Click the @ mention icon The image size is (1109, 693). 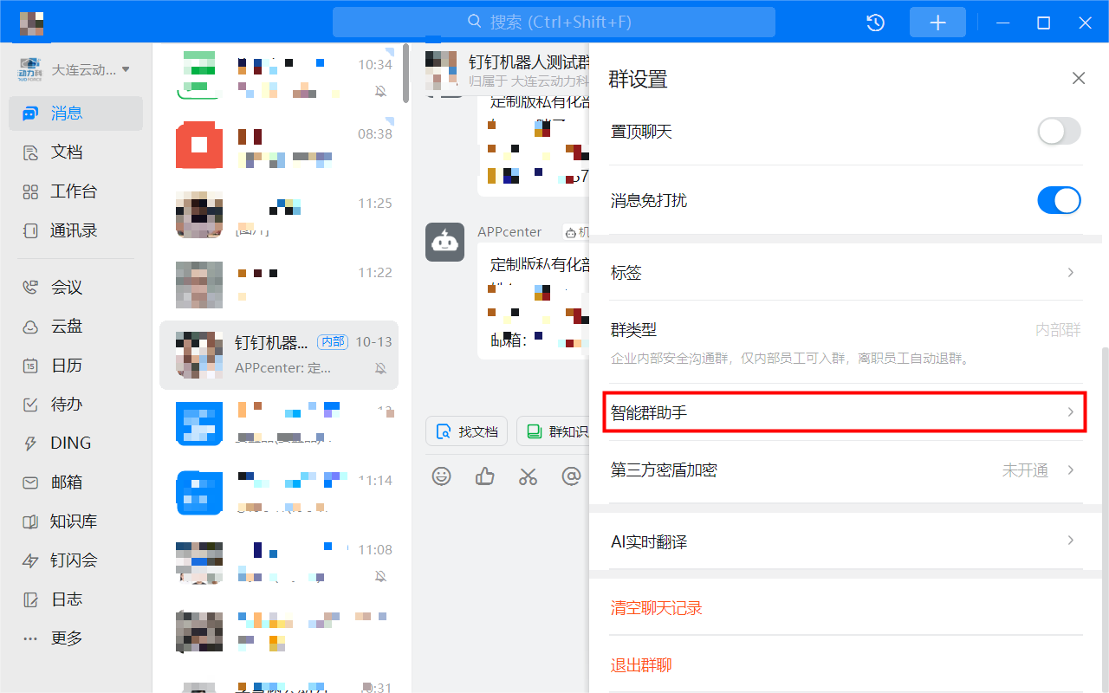571,476
